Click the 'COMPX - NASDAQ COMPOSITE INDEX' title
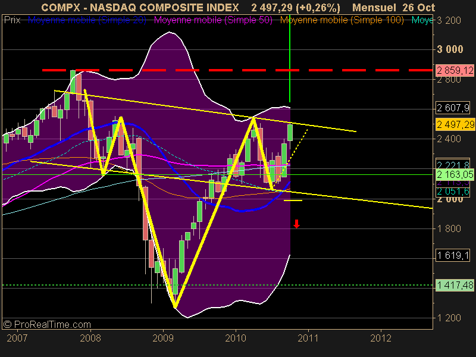 [x=140, y=7]
